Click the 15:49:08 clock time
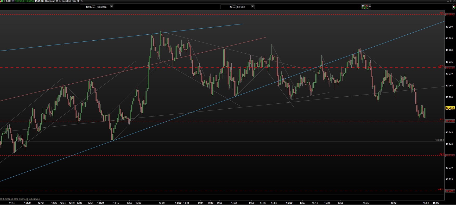Viewport: 456px width, 205px height. (x=39, y=1)
